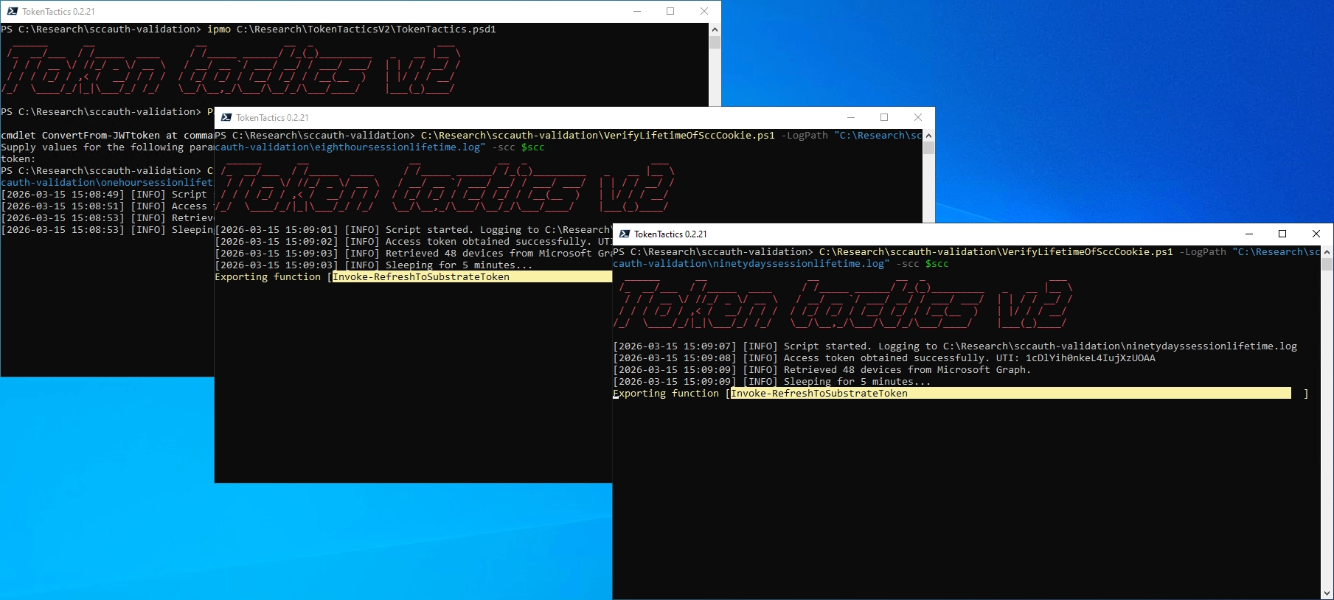Viewport: 1334px width, 600px height.
Task: Maximize the eighthoursessionlifetime PowerShell window
Action: pyautogui.click(x=884, y=117)
